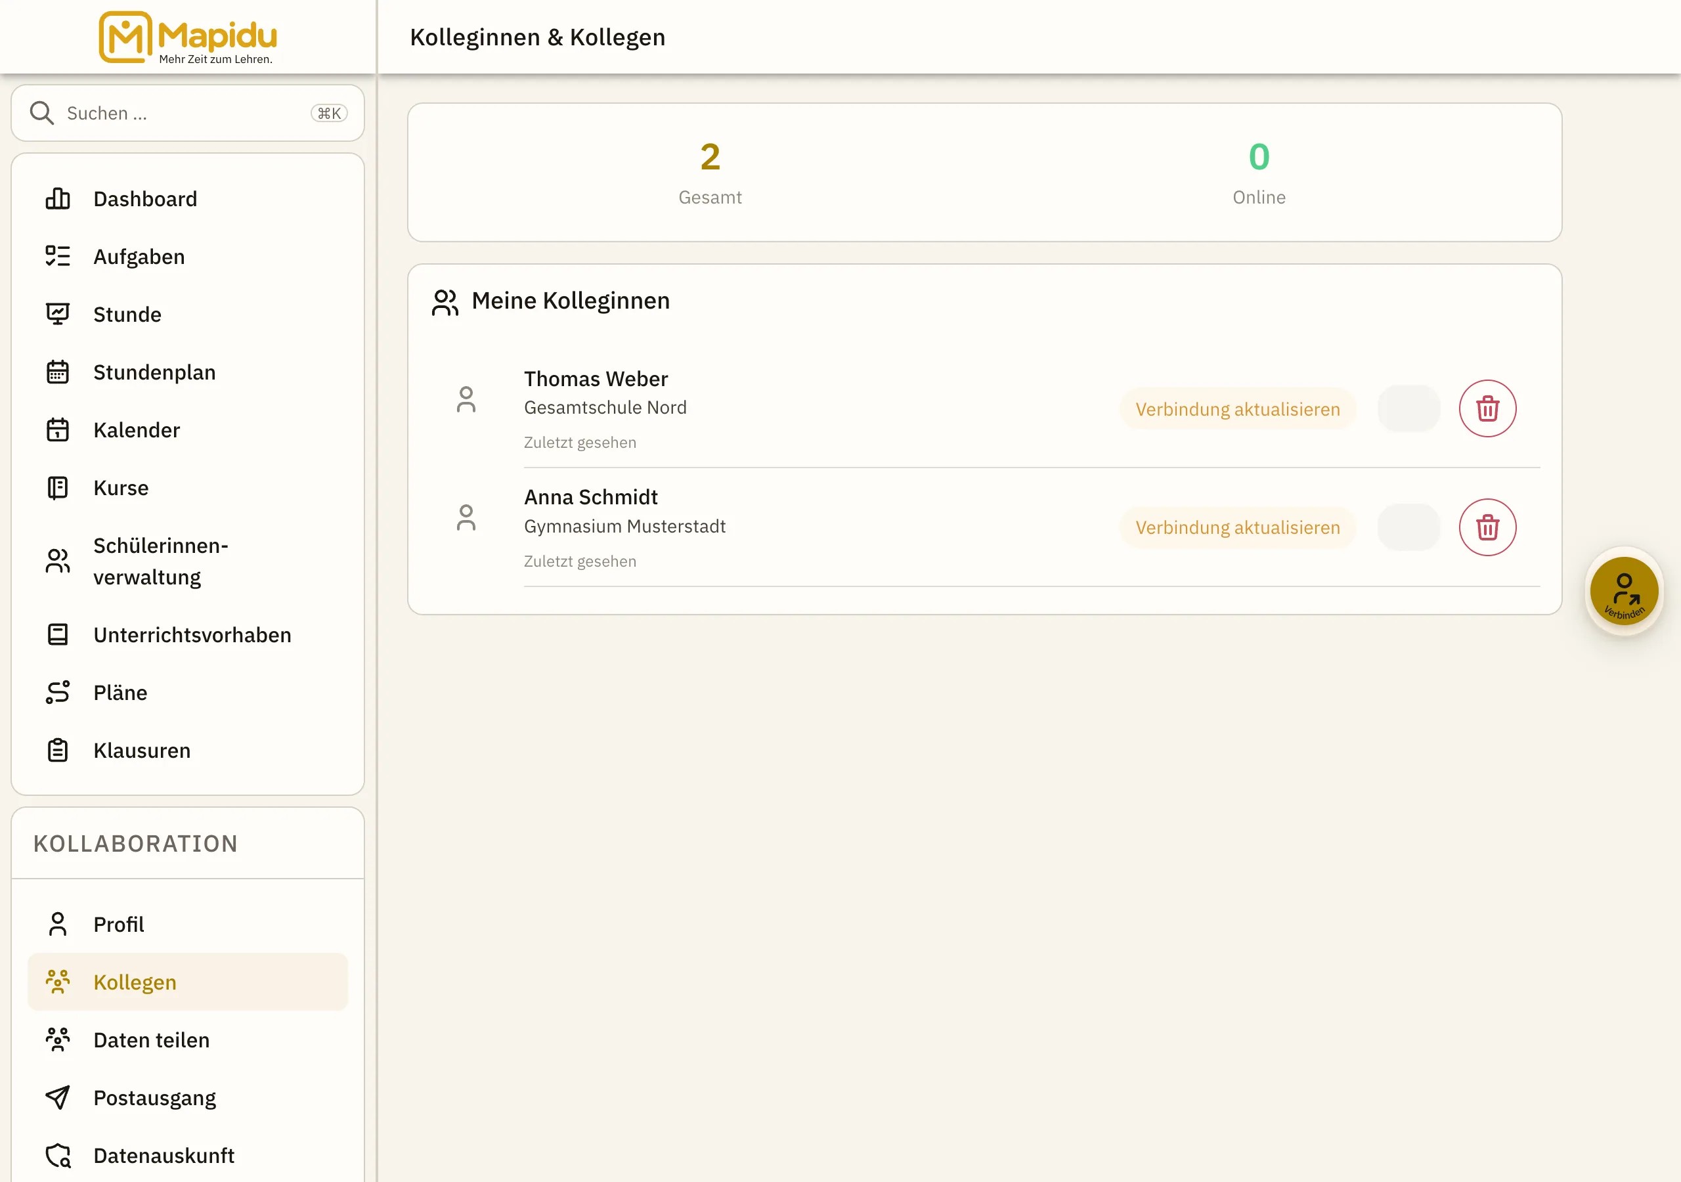1681x1182 pixels.
Task: Toggle the switch next to Anna Schmidt
Action: [x=1408, y=527]
